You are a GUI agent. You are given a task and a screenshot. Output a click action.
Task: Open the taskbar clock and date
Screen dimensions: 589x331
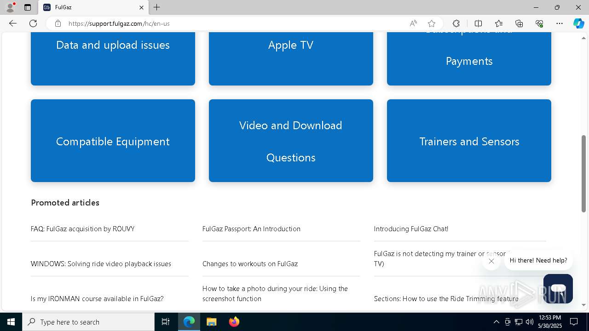550,322
